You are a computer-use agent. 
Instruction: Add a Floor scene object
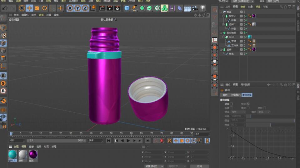[187, 8]
